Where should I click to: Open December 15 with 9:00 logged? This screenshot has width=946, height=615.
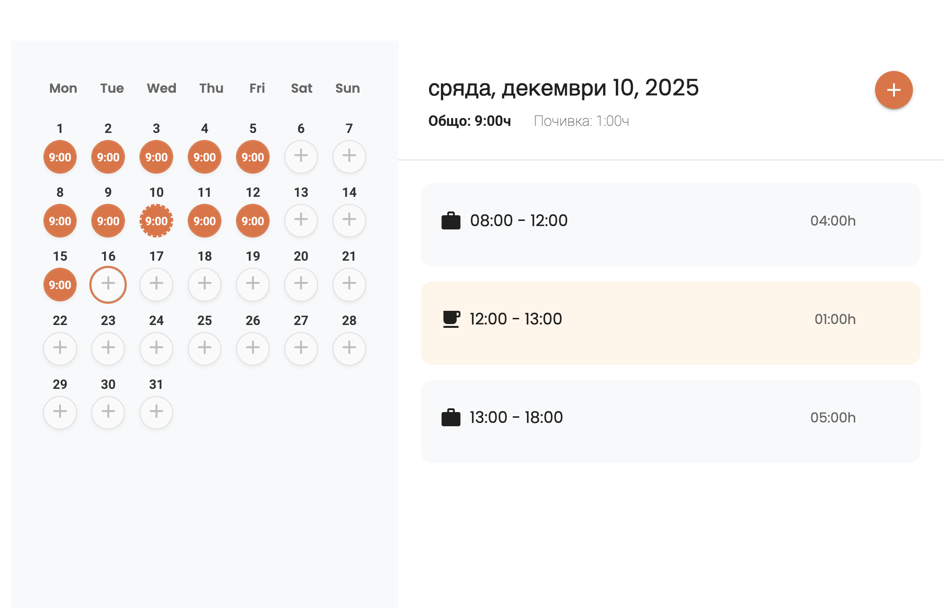[x=60, y=284]
